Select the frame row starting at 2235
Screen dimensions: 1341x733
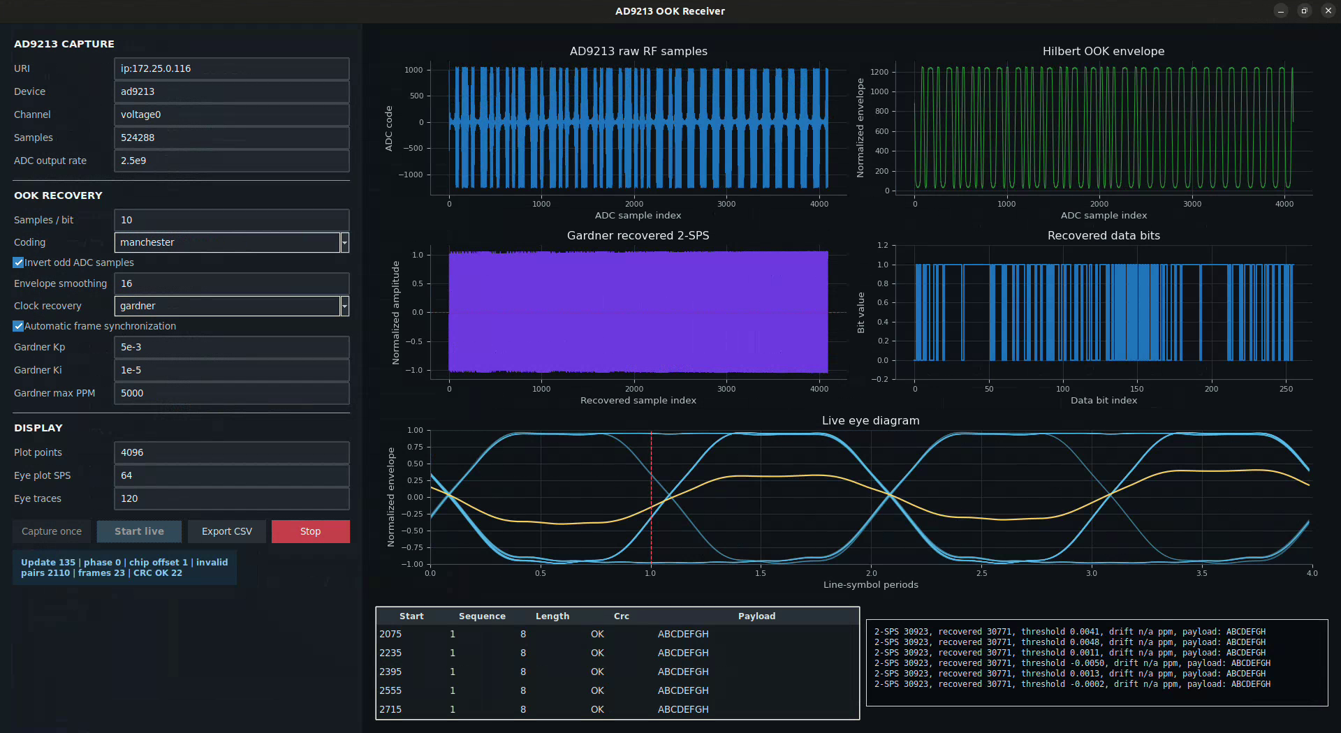tap(617, 653)
